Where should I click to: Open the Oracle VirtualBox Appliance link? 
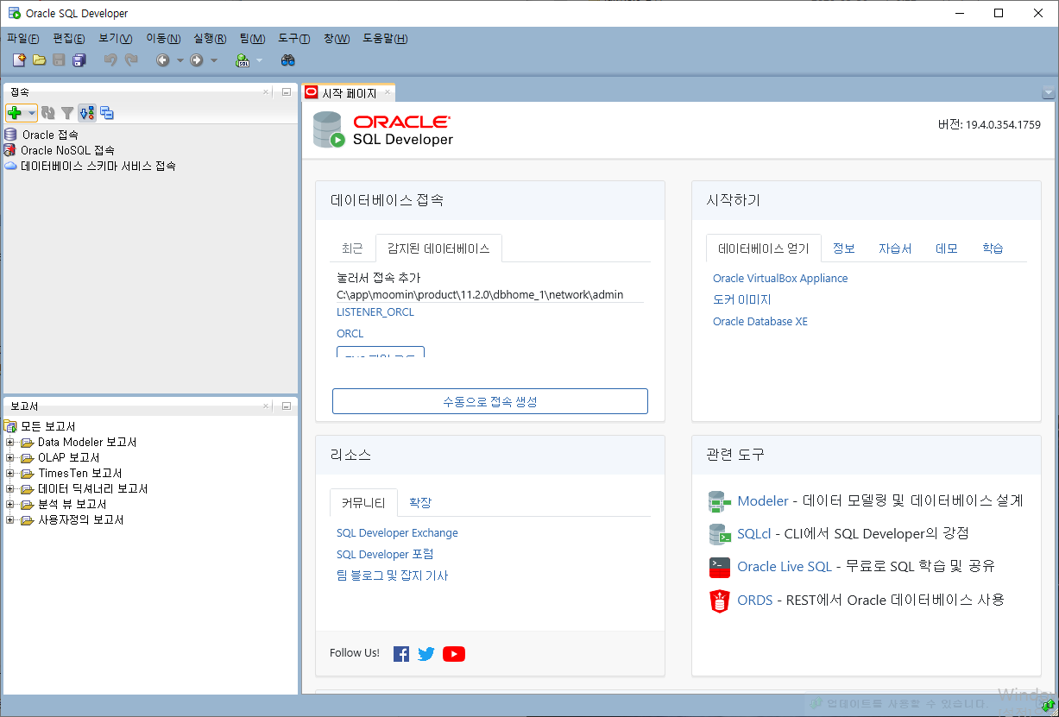click(x=780, y=279)
